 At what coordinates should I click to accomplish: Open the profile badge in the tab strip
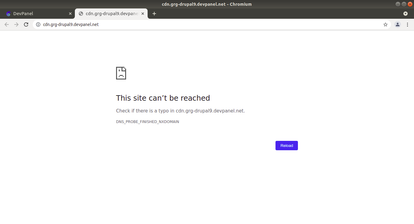pyautogui.click(x=405, y=14)
